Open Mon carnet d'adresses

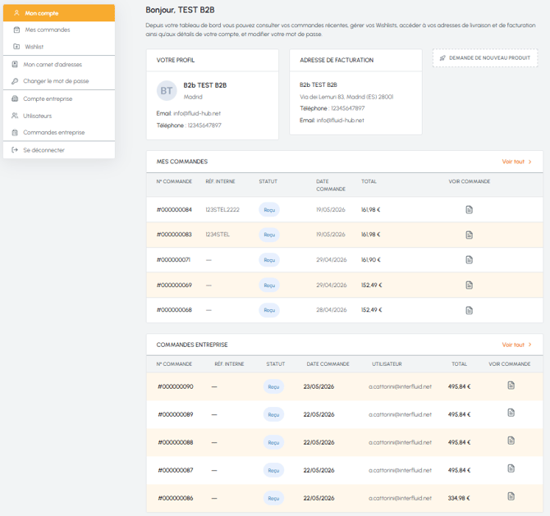click(59, 65)
